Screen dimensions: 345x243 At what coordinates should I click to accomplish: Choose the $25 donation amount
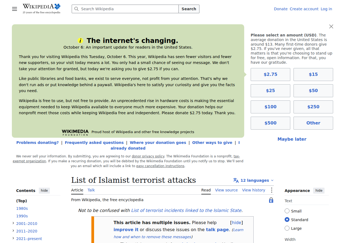(270, 91)
